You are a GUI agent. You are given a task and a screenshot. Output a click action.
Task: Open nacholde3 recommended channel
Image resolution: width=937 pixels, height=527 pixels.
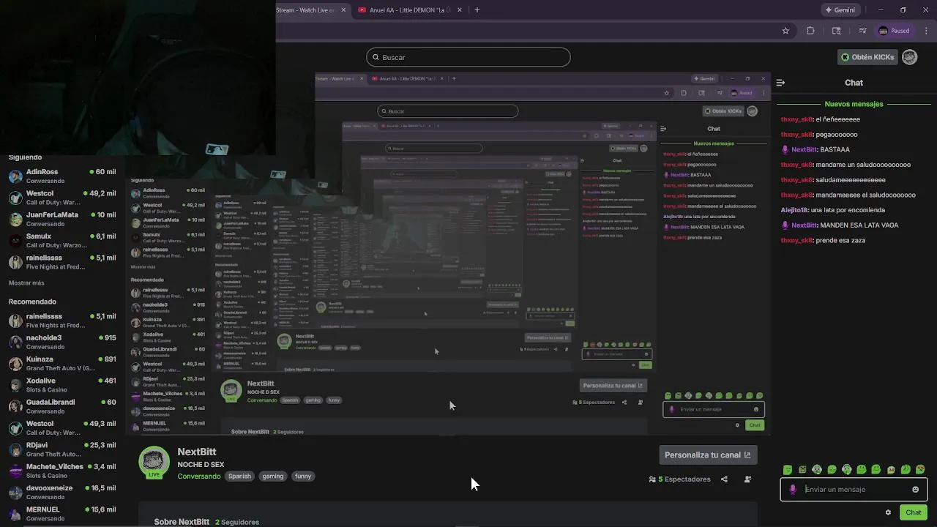coord(62,343)
